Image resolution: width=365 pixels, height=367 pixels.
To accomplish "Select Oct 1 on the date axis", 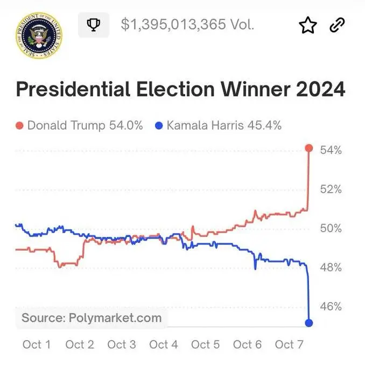I will point(37,344).
